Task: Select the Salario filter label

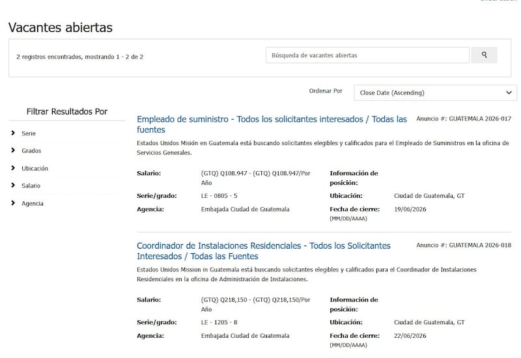Action: point(31,186)
